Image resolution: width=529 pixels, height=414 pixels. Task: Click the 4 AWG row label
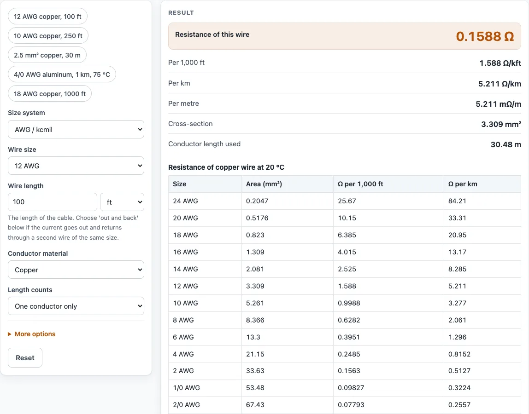[183, 354]
